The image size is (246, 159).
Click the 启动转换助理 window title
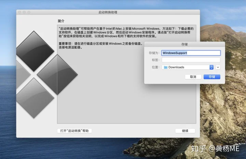tap(108, 12)
